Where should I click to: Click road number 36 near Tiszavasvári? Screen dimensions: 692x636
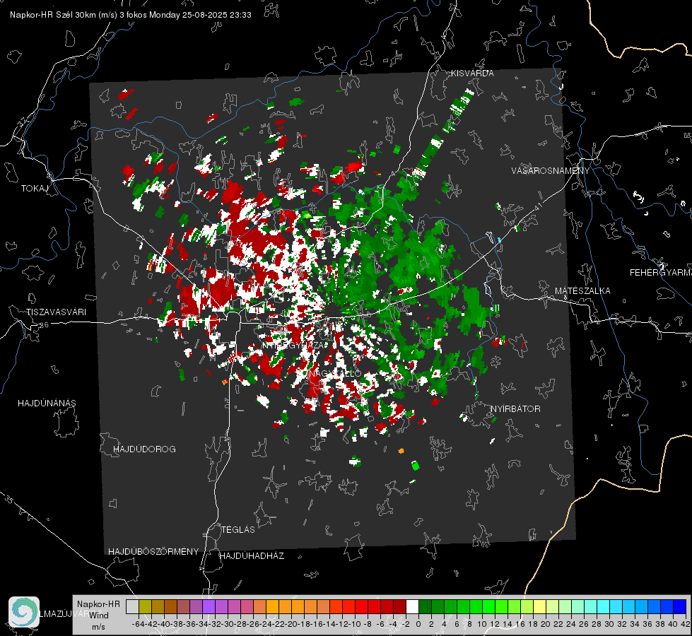[x=44, y=325]
